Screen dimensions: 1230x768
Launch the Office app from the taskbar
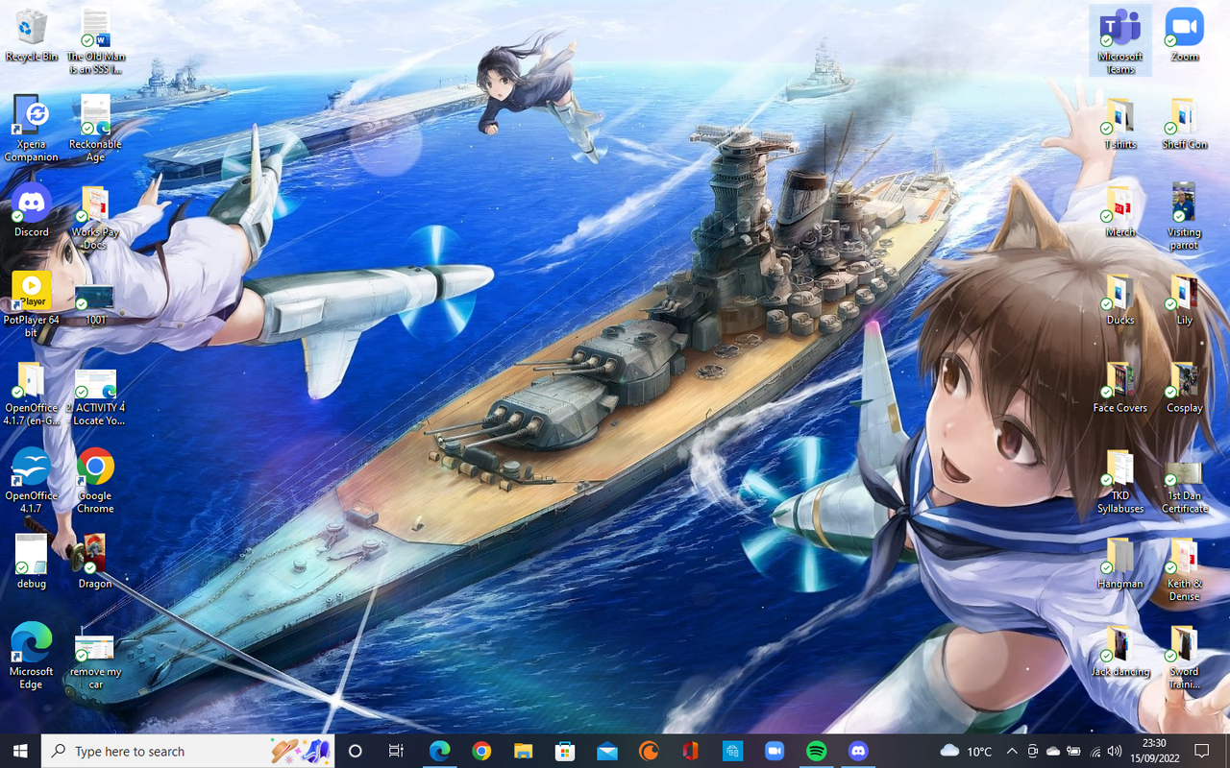[x=690, y=751]
